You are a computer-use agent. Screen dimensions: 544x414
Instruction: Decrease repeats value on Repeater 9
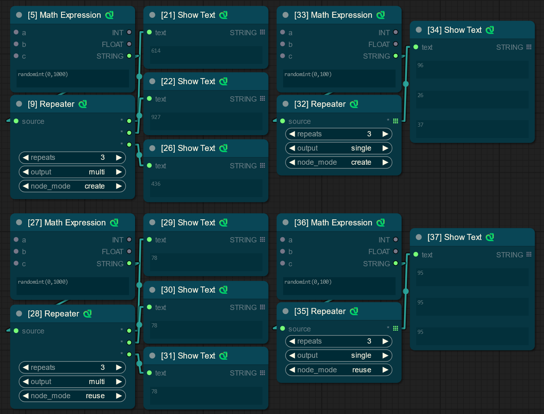(x=25, y=157)
